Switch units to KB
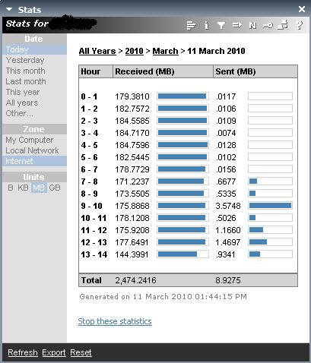Image resolution: width=311 pixels, height=363 pixels. 23,188
